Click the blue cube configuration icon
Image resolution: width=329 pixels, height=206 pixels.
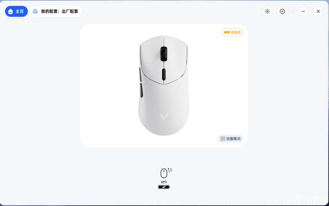pos(35,11)
